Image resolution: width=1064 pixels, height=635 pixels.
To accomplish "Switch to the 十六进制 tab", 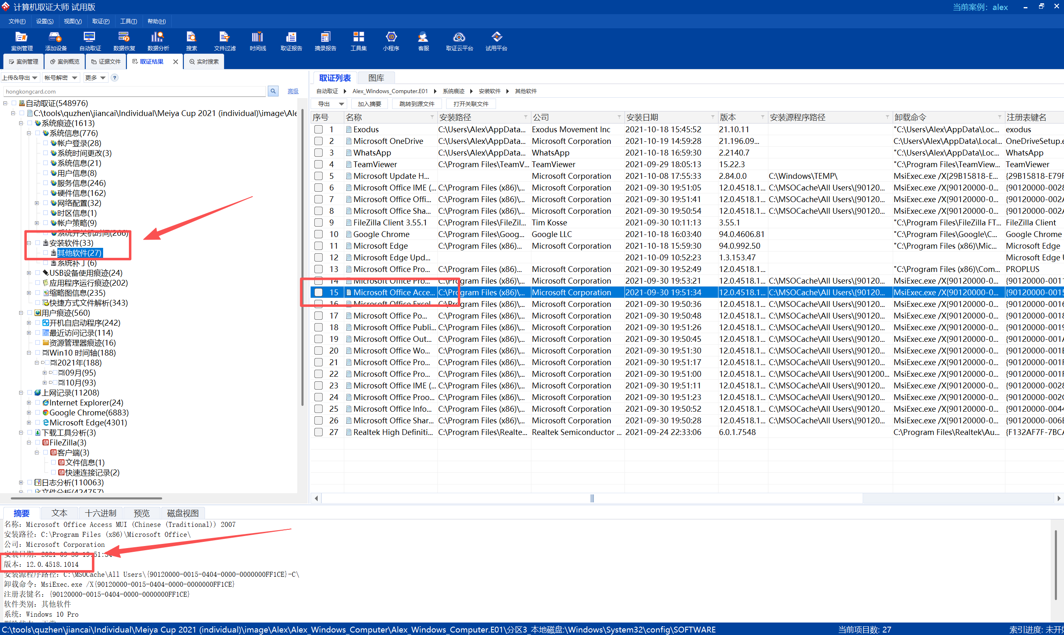I will 101,513.
